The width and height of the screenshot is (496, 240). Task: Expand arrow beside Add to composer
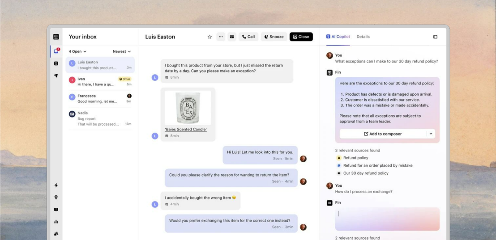[431, 134]
